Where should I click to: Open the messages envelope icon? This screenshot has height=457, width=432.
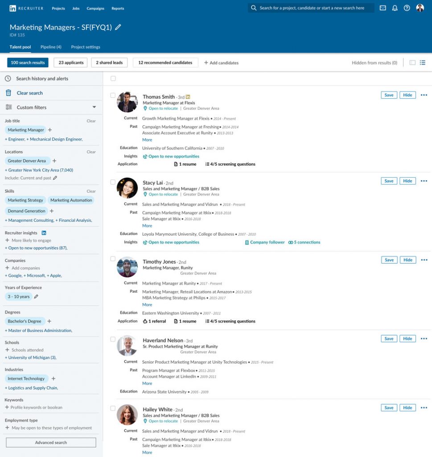383,8
